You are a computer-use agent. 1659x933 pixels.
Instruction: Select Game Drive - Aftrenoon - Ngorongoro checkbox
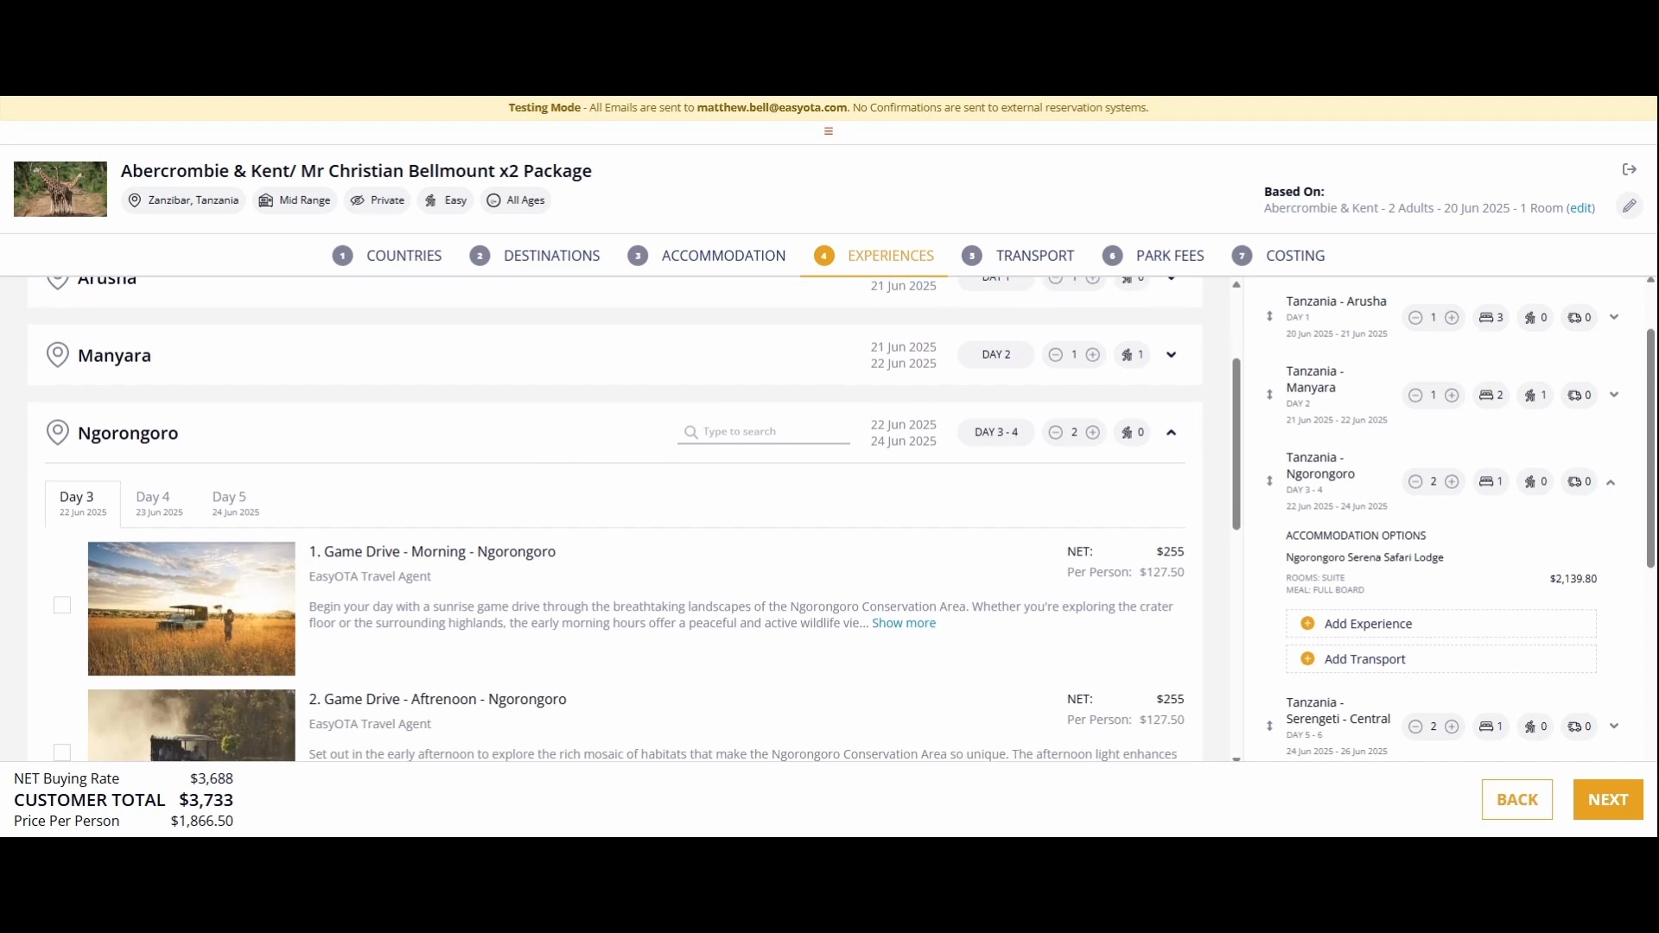[x=62, y=752]
